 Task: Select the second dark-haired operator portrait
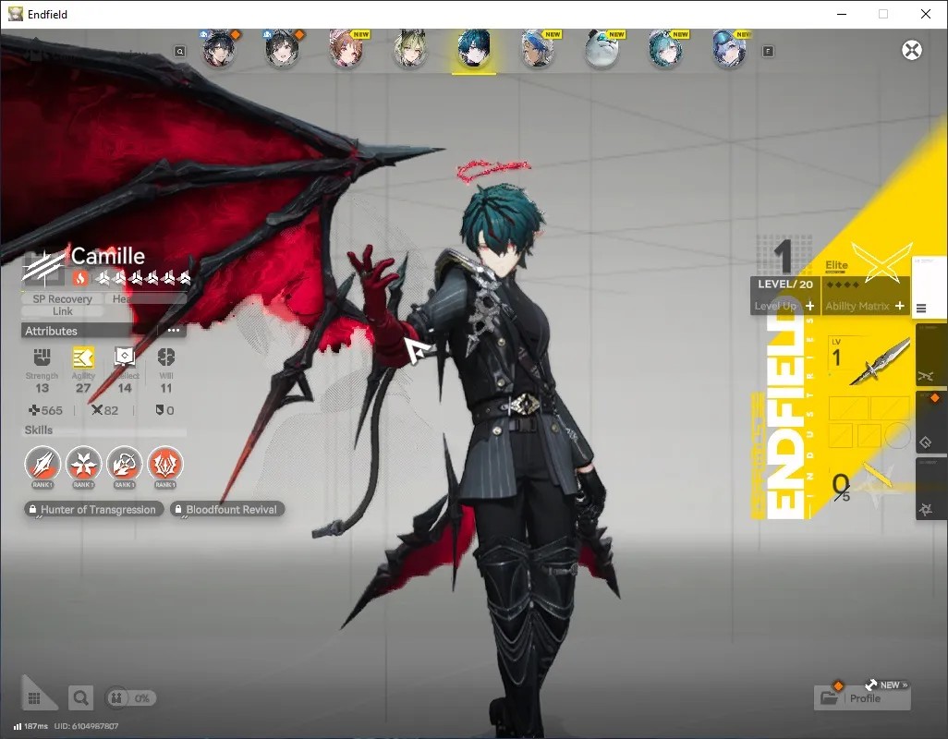283,50
